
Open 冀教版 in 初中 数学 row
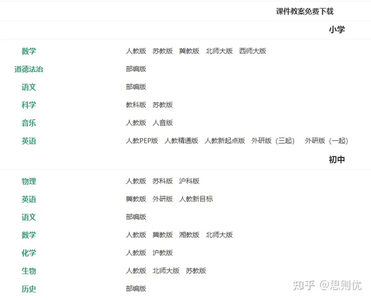[x=162, y=235]
